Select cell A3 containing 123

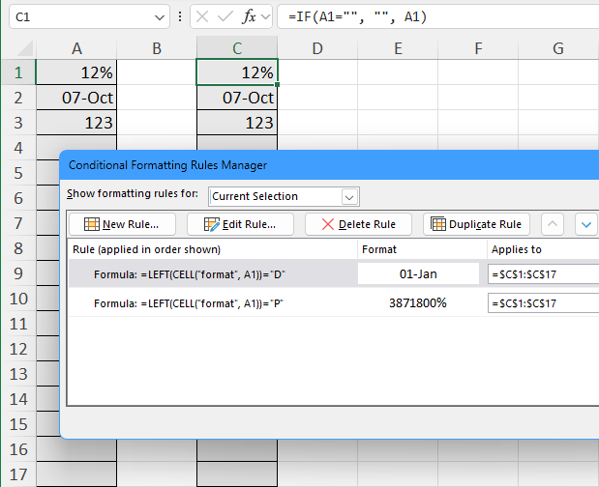[76, 123]
